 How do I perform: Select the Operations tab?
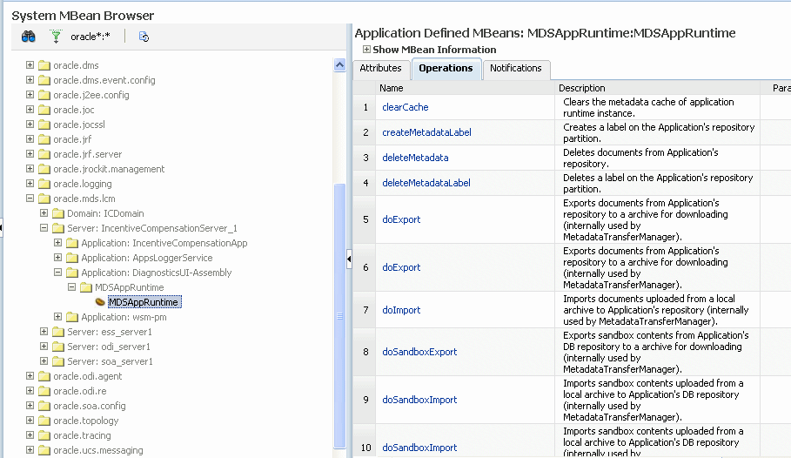tap(446, 69)
